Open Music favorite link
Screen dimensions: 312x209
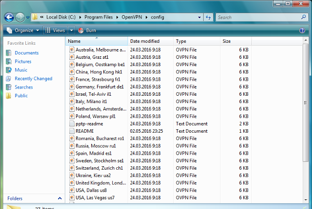[x=21, y=70]
